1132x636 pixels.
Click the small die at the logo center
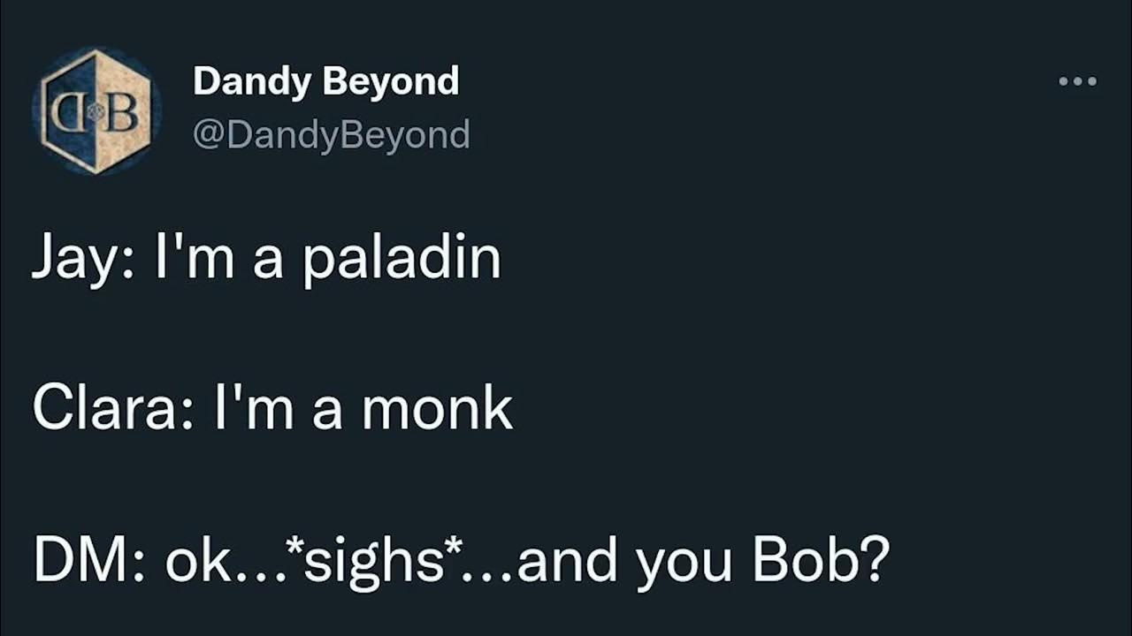tap(96, 112)
